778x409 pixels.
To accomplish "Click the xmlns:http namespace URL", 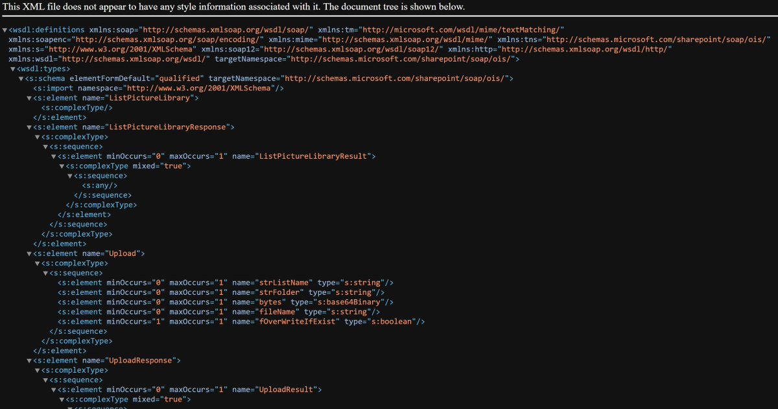I will click(x=585, y=49).
